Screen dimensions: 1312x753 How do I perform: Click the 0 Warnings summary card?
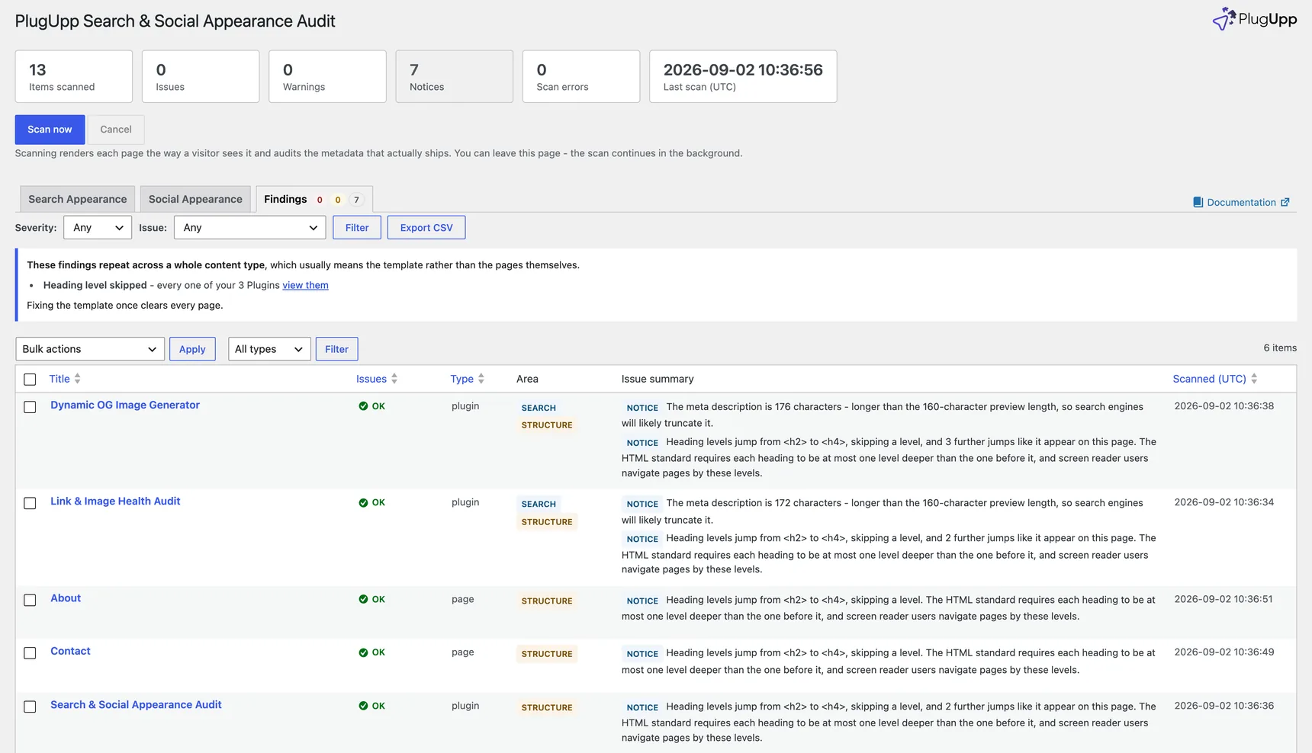click(x=327, y=76)
